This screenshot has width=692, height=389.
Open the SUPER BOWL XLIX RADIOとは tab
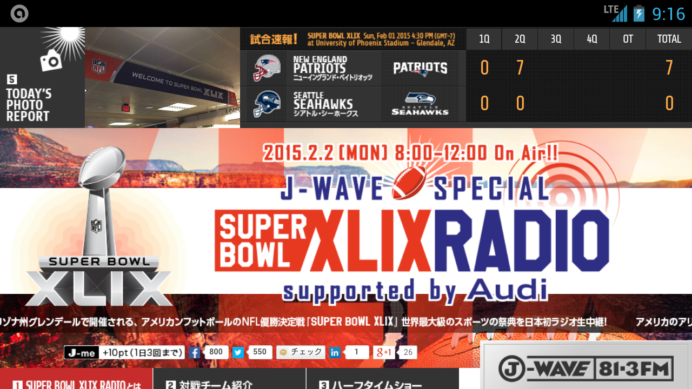point(76,380)
